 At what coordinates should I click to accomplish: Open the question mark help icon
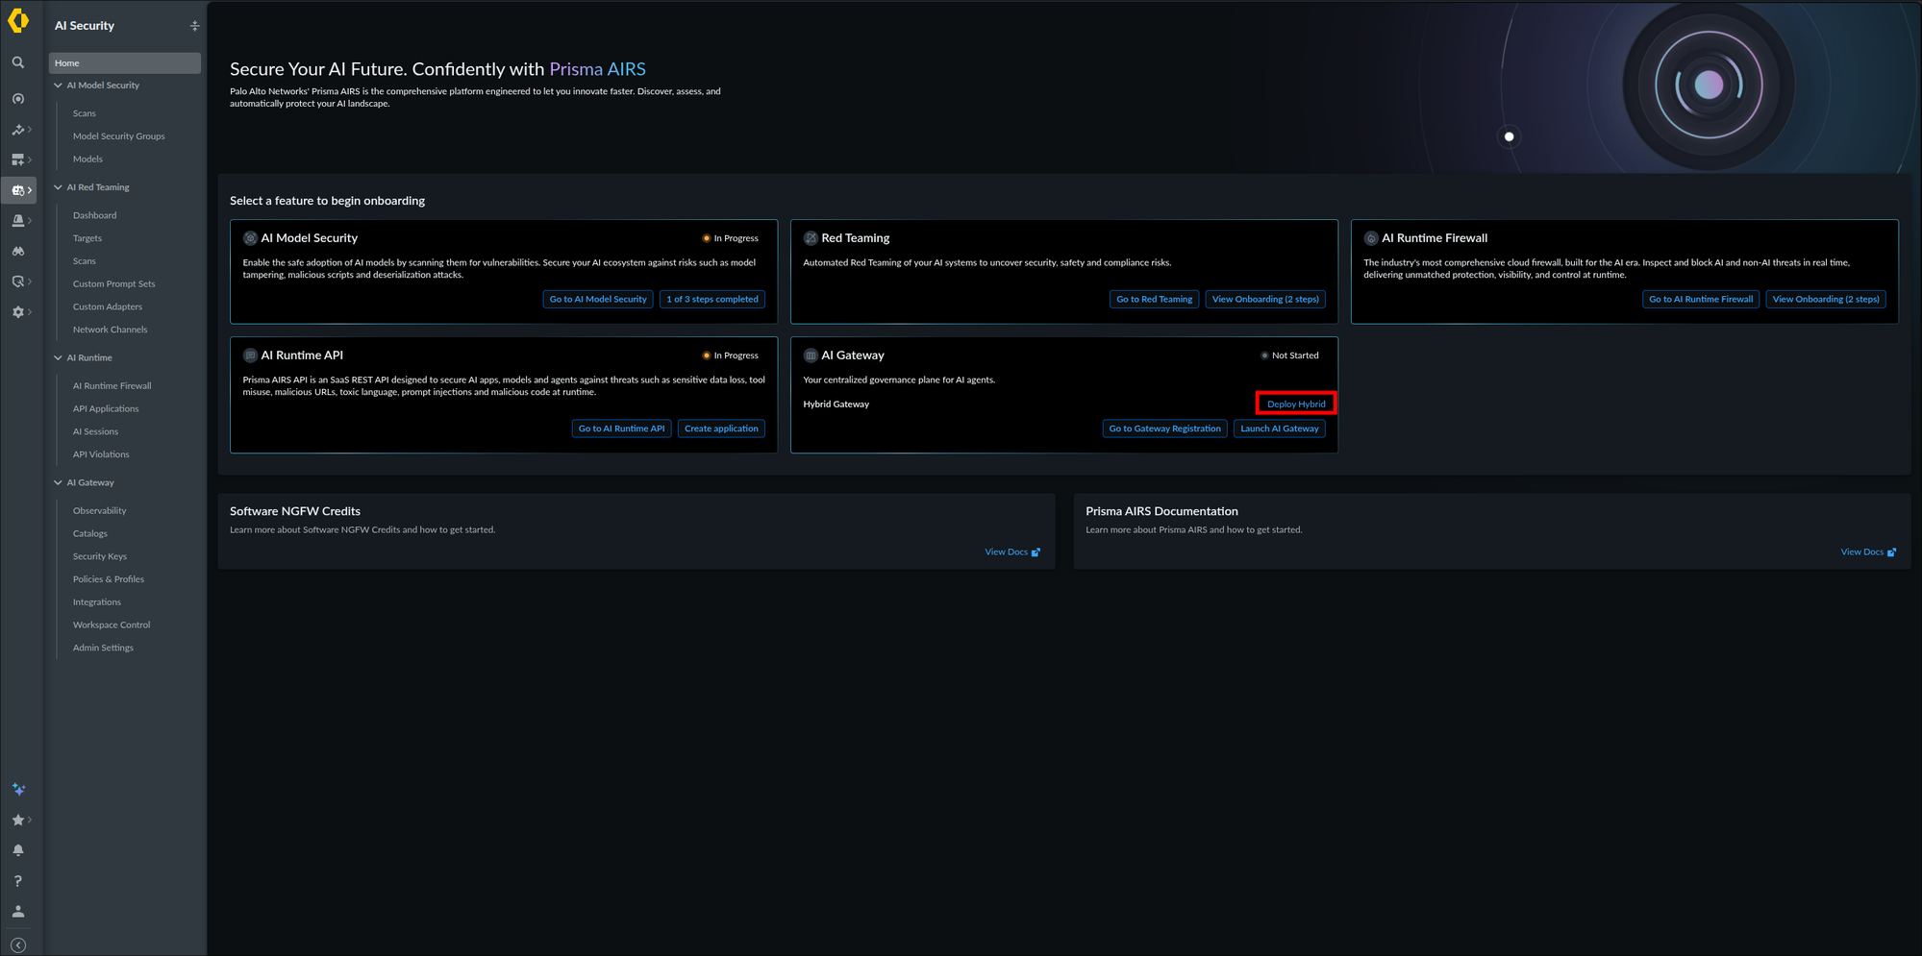coord(18,881)
